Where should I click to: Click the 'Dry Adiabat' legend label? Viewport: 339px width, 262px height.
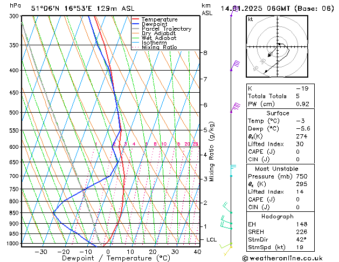(158, 33)
